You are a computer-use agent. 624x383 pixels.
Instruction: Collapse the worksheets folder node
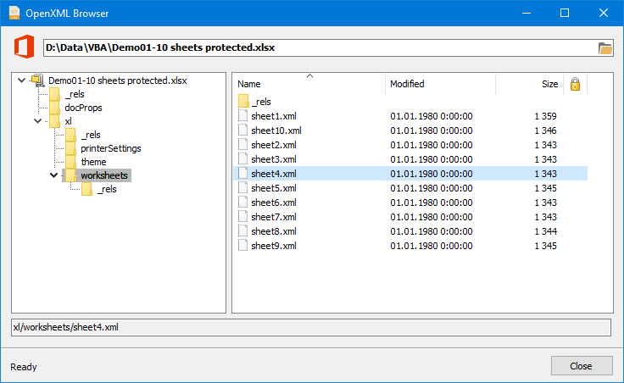[53, 175]
